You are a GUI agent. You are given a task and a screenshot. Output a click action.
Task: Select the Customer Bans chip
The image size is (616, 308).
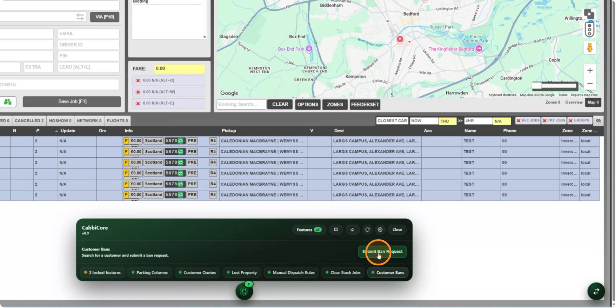[x=388, y=273]
